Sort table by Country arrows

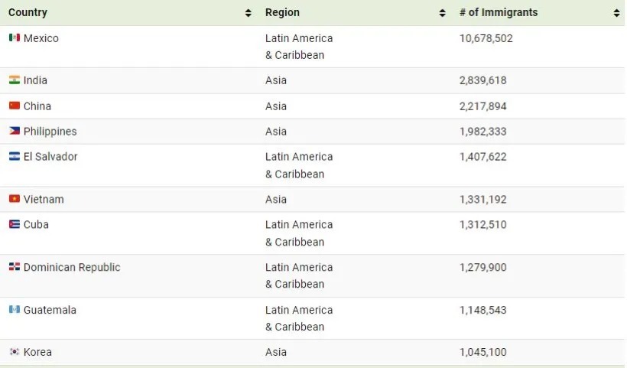point(249,13)
